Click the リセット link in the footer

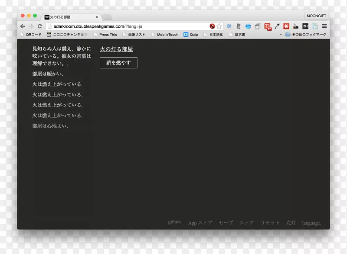point(270,222)
